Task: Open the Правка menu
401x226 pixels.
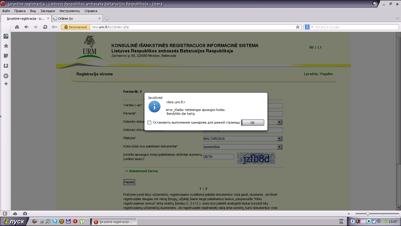Action: 20,11
